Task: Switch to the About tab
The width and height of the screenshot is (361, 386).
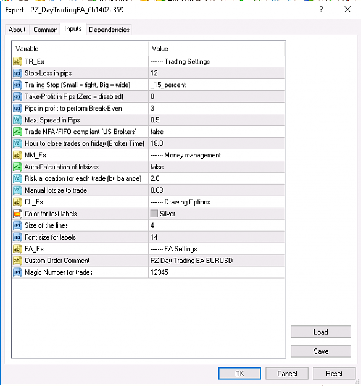Action: (17, 30)
